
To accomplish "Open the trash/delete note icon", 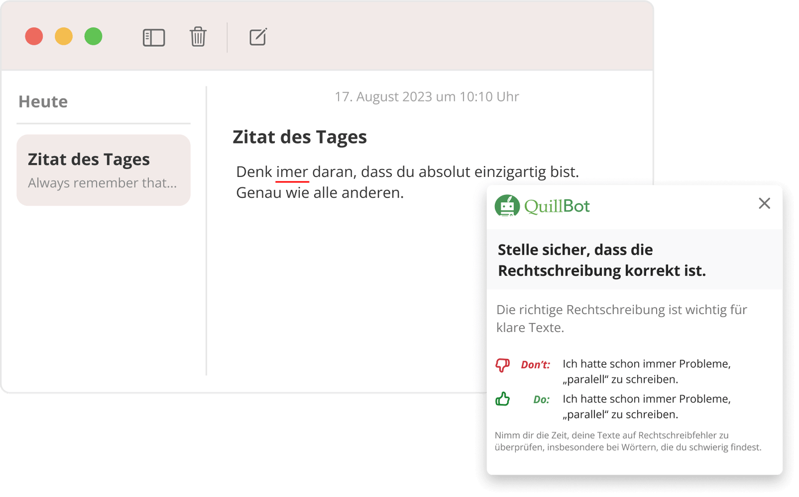I will 198,37.
